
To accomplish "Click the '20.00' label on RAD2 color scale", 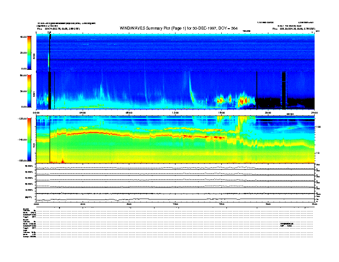I will 24,53.
